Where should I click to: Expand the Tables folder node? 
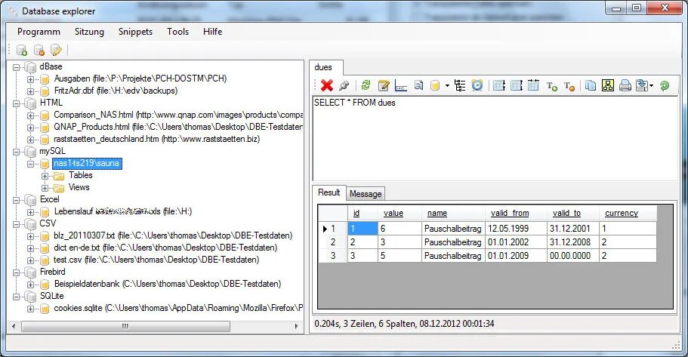point(45,176)
